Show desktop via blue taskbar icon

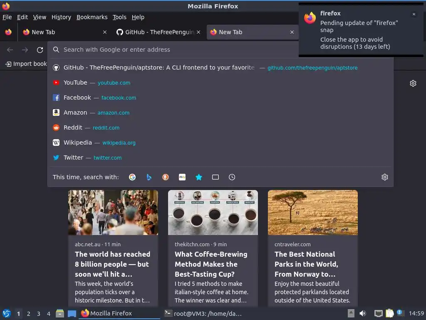pyautogui.click(x=72, y=313)
